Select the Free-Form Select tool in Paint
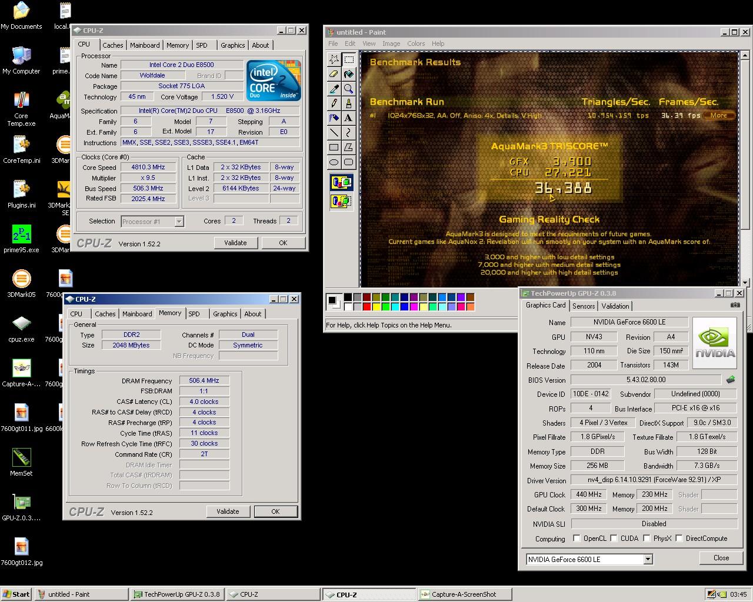The width and height of the screenshot is (753, 602). [x=334, y=59]
